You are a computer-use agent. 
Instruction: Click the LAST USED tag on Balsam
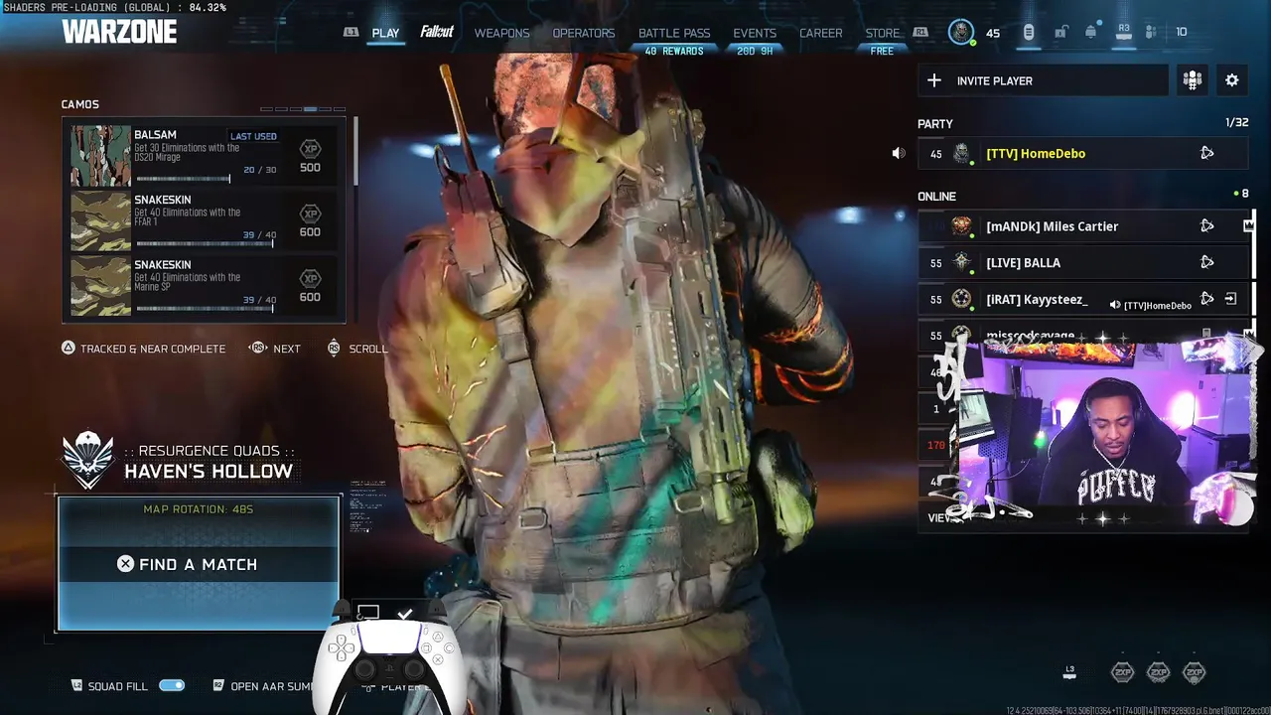pos(253,136)
